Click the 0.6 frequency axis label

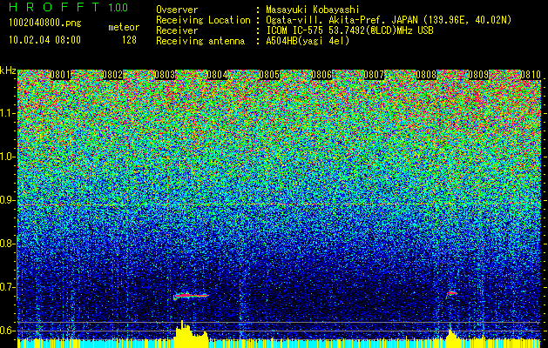tap(7, 331)
